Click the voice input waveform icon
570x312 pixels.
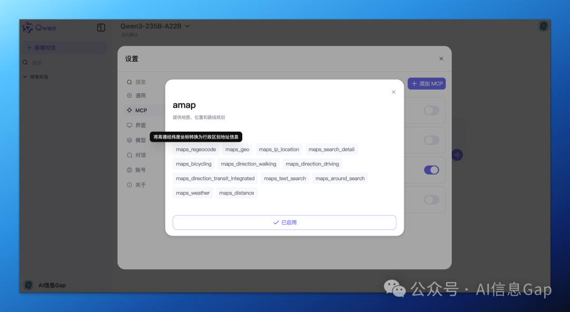point(457,155)
